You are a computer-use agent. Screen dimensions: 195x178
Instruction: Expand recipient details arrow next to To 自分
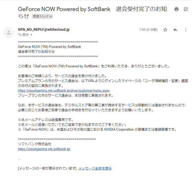(31, 35)
